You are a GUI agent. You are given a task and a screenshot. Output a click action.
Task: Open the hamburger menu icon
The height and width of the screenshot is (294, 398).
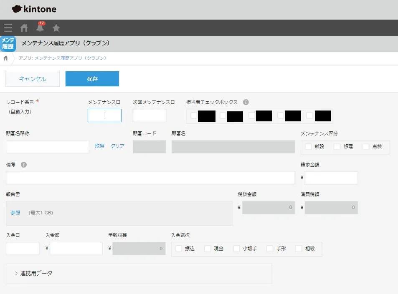(x=8, y=28)
